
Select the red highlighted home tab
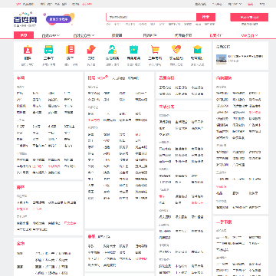(x=24, y=35)
